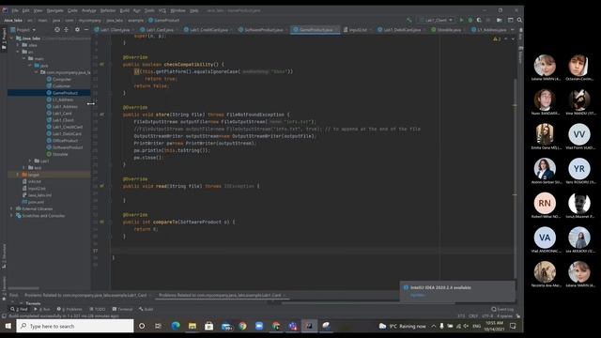Click the override gutter icon beside compareTo

point(102,222)
